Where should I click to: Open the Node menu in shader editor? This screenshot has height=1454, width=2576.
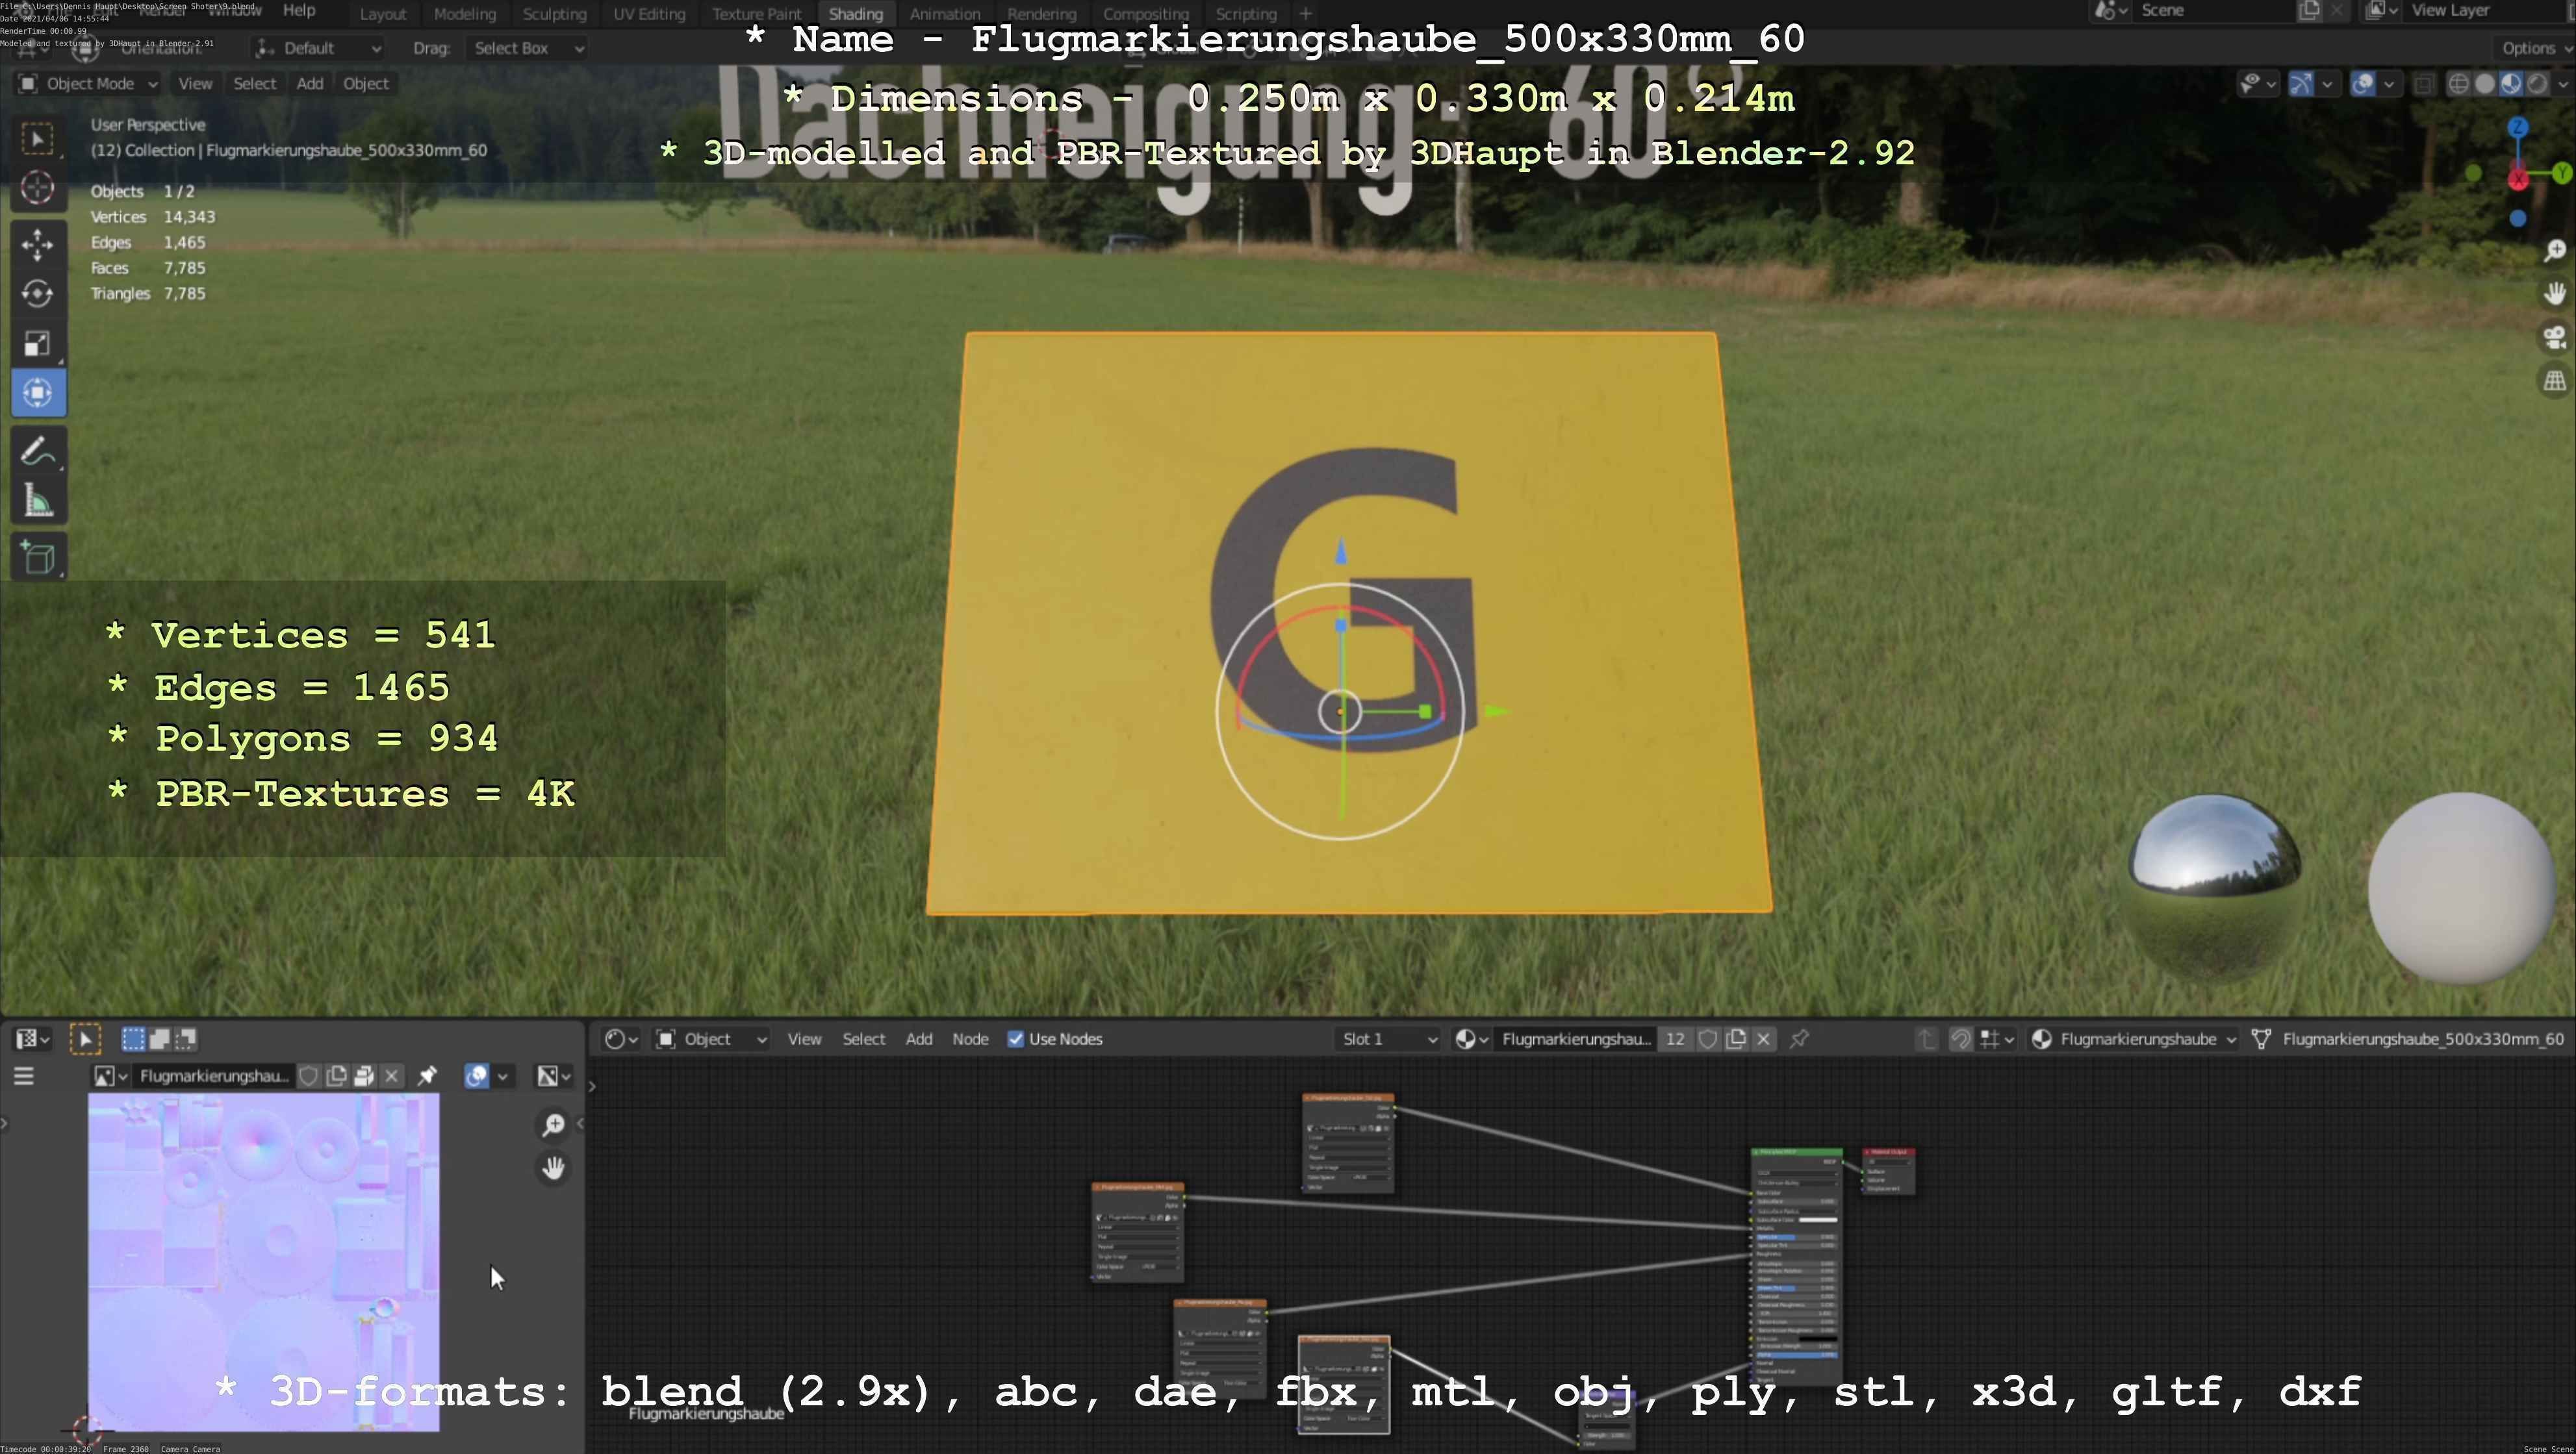(969, 1039)
